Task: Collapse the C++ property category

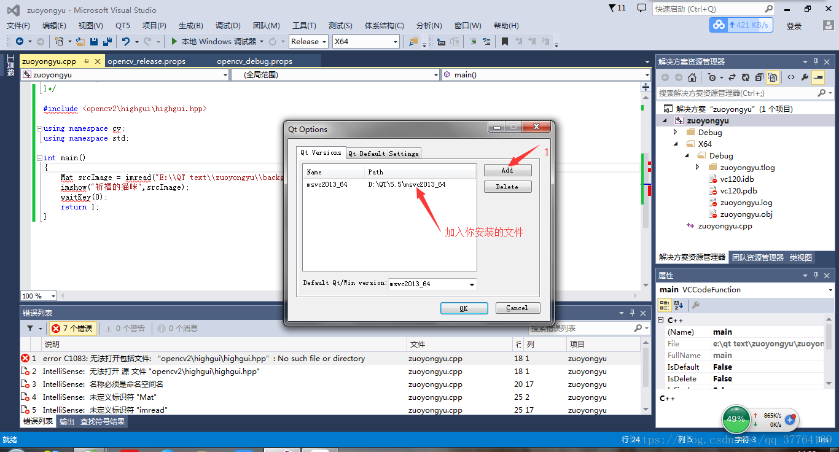Action: click(661, 320)
